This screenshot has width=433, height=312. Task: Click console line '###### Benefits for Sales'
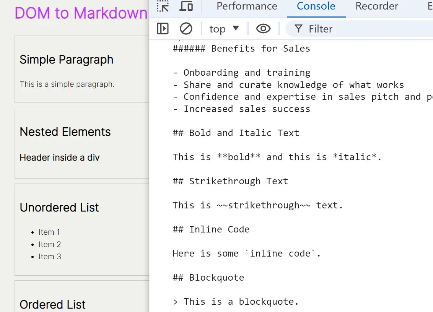click(x=241, y=49)
